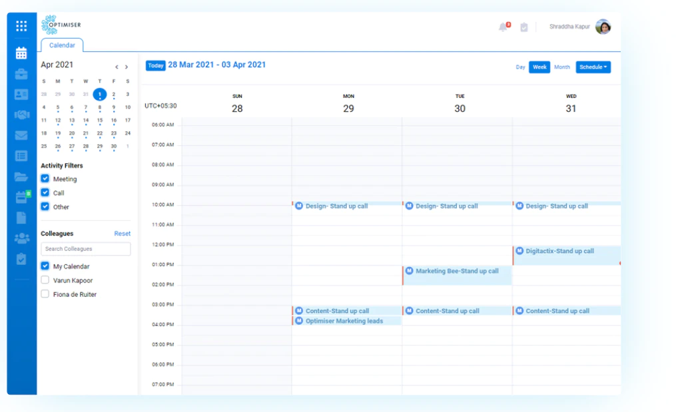This screenshot has width=676, height=412.
Task: Open the folder icon in the sidebar
Action: point(21,176)
